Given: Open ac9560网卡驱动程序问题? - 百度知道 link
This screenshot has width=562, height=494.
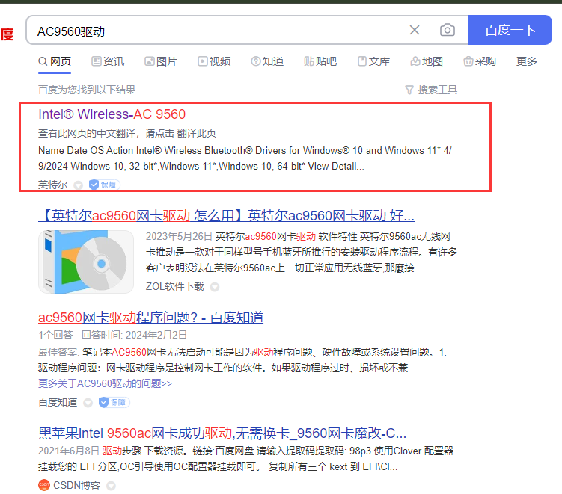Looking at the screenshot, I should pos(151,318).
